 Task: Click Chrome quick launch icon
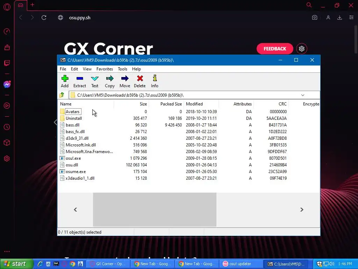point(72,264)
